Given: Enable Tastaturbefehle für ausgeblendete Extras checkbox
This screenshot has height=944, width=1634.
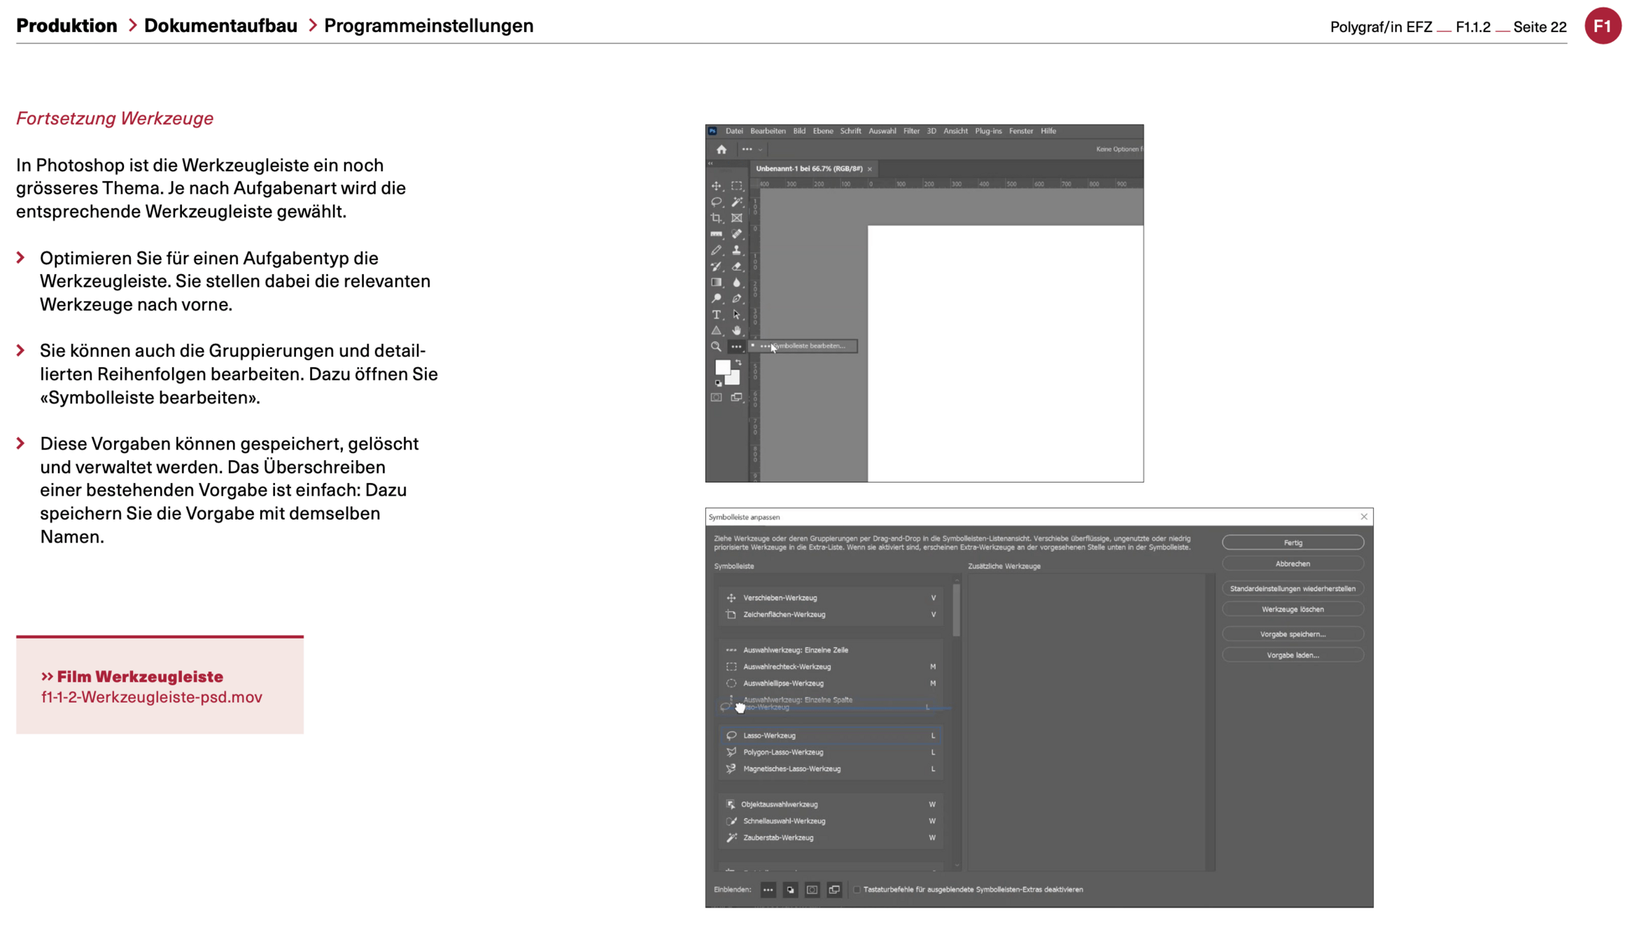Looking at the screenshot, I should (x=857, y=889).
